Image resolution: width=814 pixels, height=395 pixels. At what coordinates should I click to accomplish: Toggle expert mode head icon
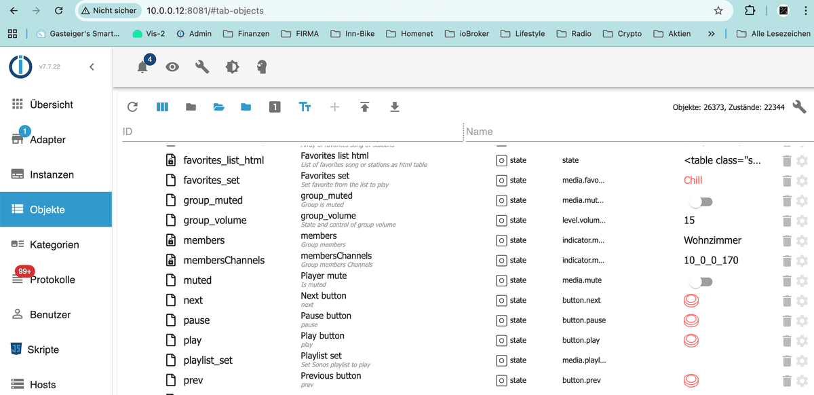(262, 67)
